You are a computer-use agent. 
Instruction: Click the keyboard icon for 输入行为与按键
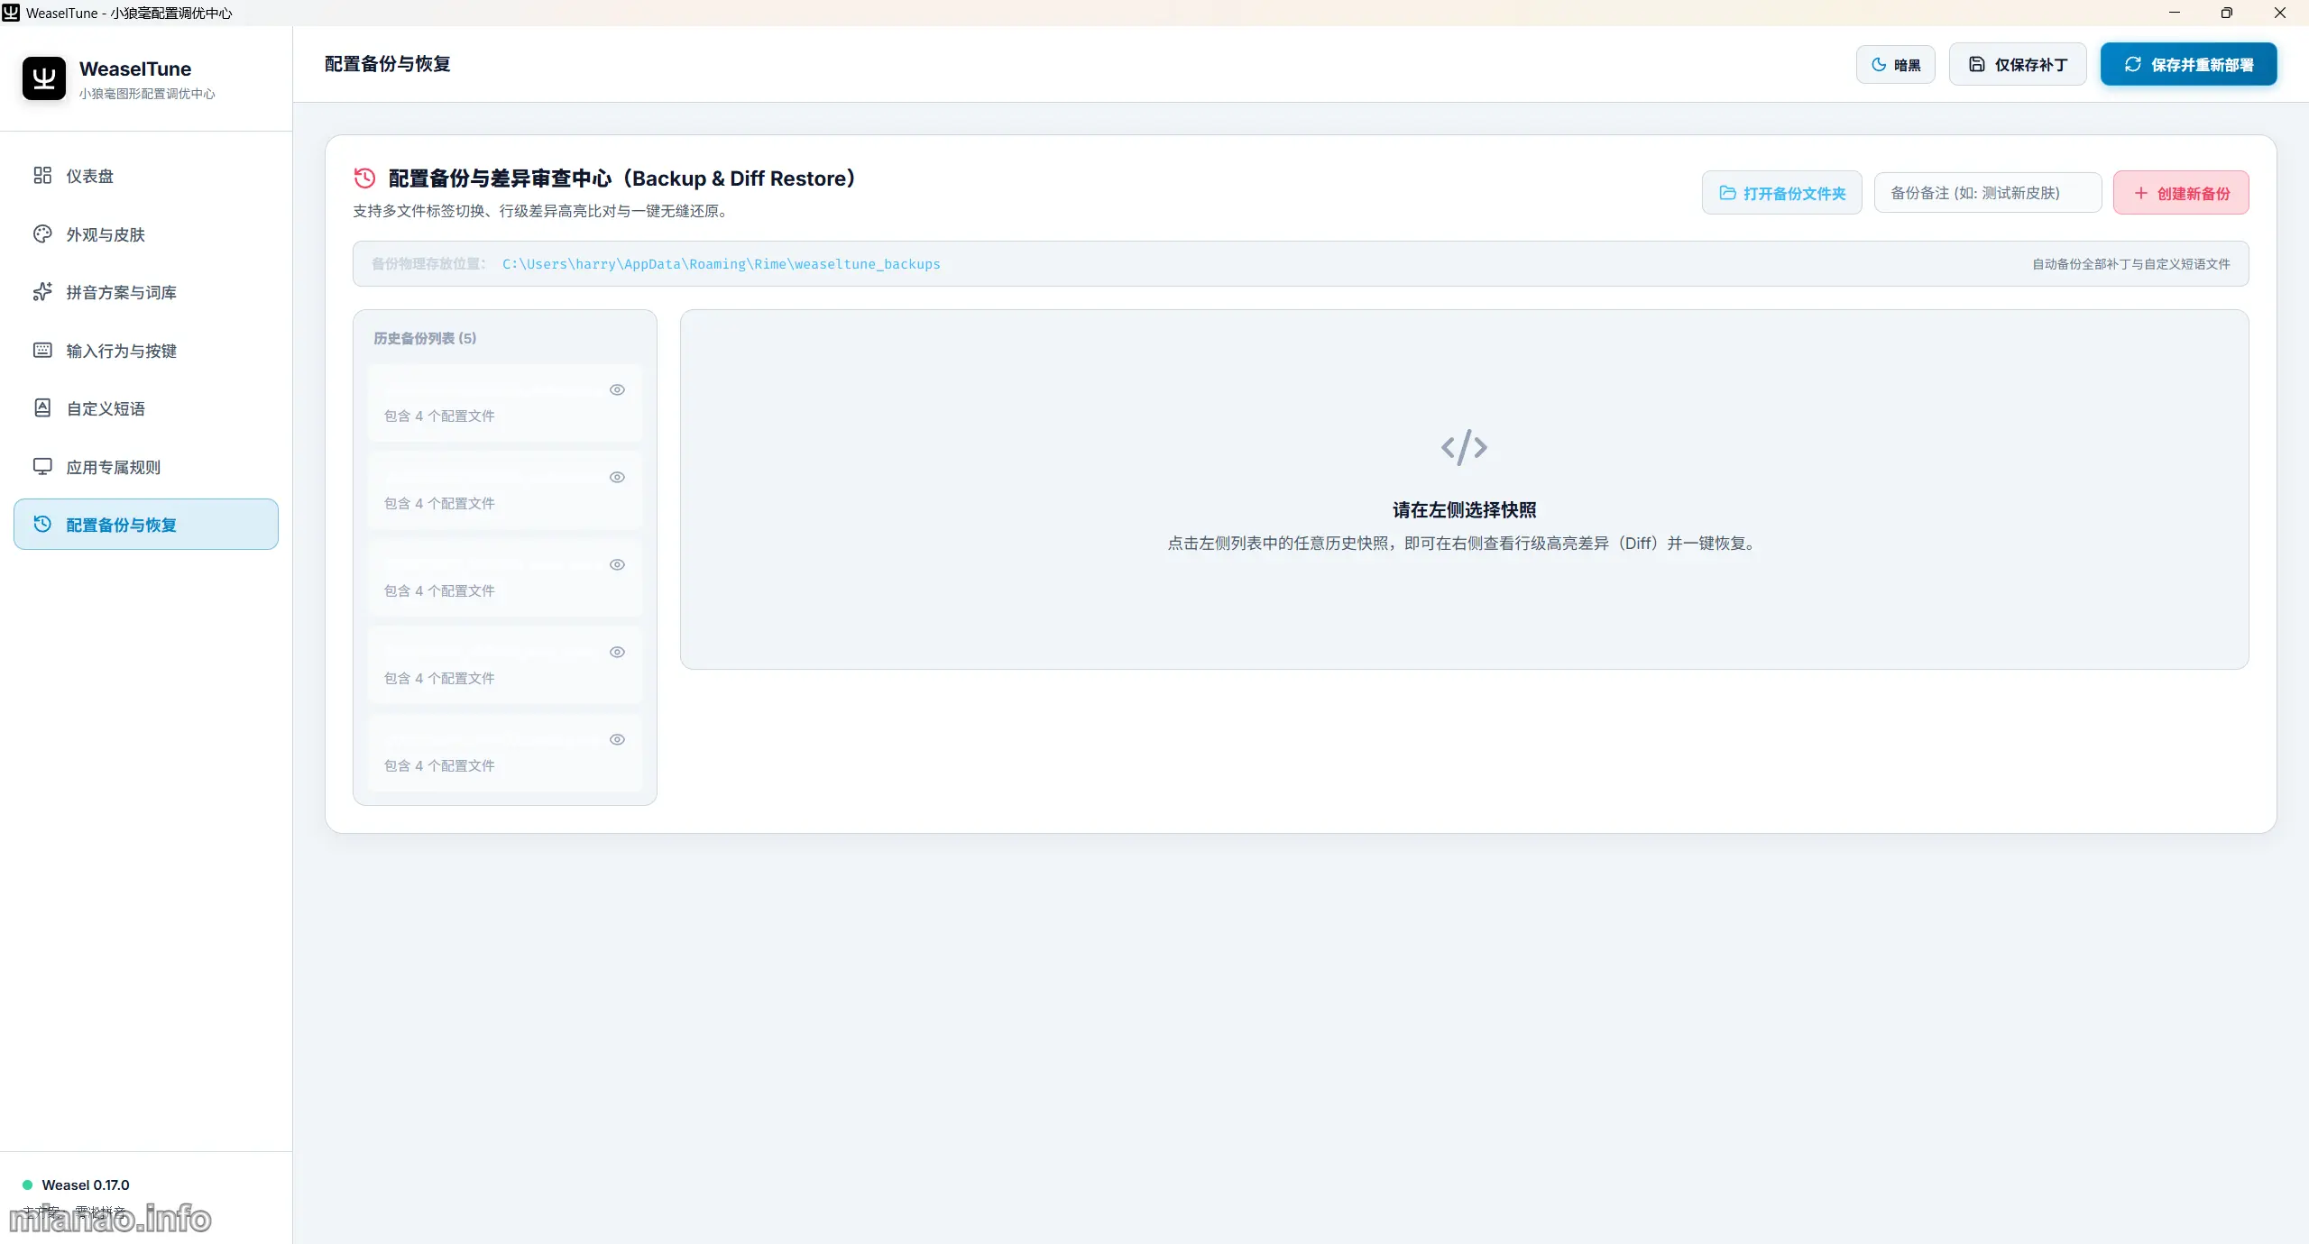(x=42, y=351)
